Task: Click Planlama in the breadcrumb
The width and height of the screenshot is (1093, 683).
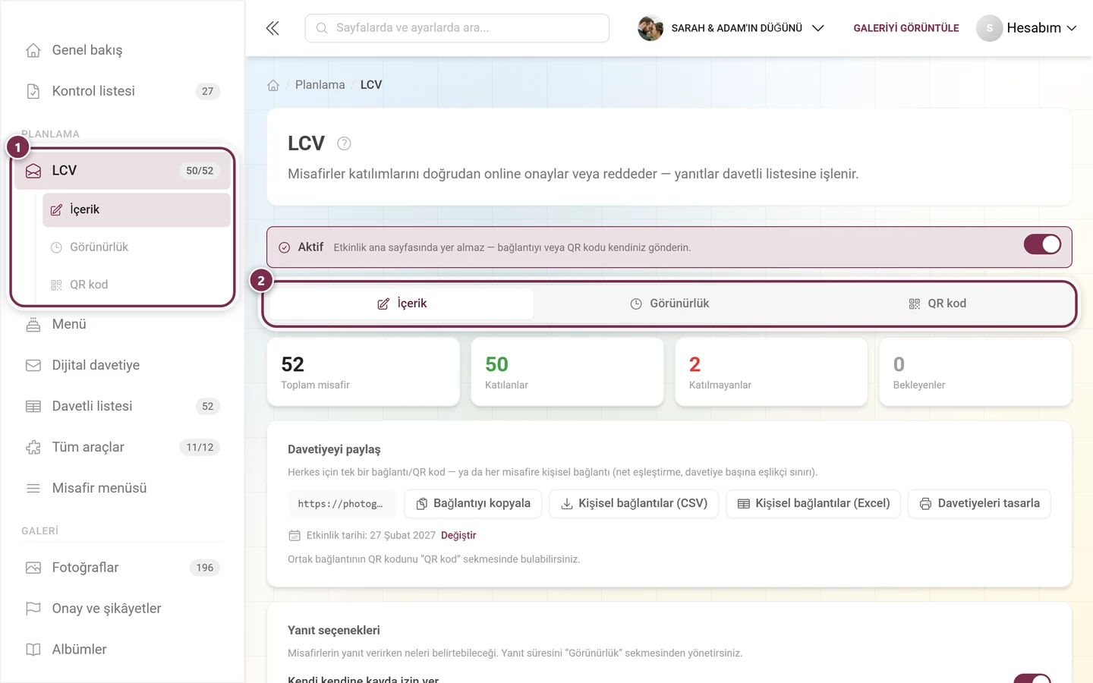Action: point(320,85)
